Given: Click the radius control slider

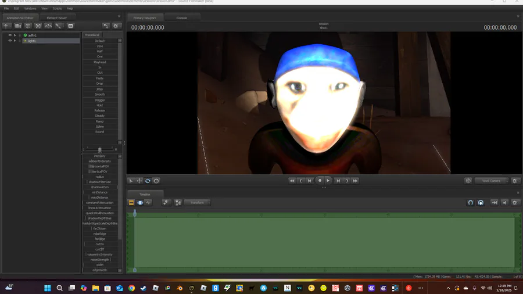Looking at the screenshot, I should (100, 177).
